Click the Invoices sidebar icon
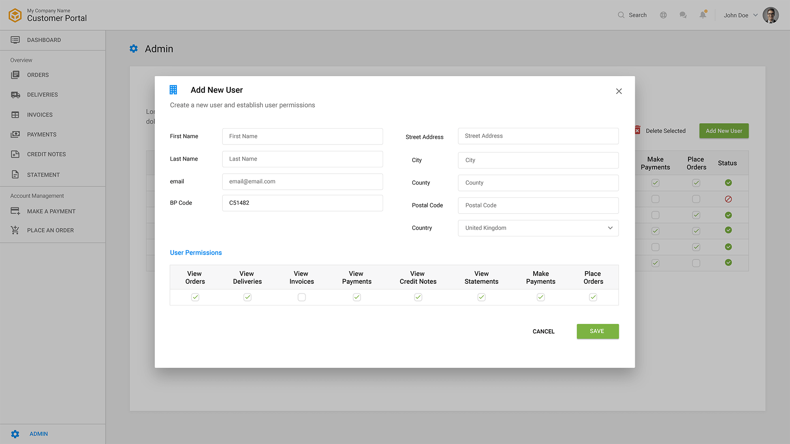790x444 pixels. pos(15,114)
